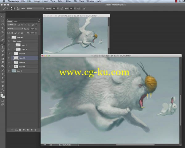Delete the selected layer with trash
185x148 pixels.
[x=35, y=130]
